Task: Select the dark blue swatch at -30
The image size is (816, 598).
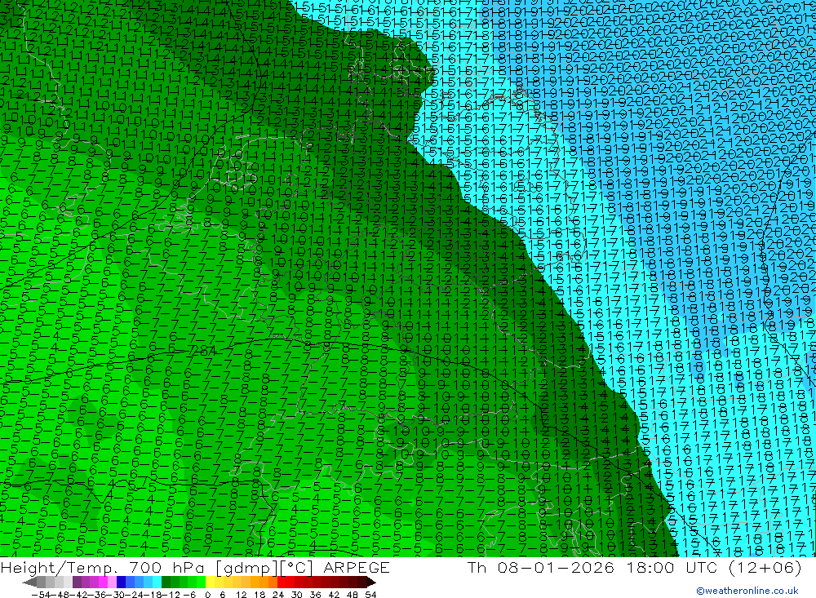Action: 121,582
